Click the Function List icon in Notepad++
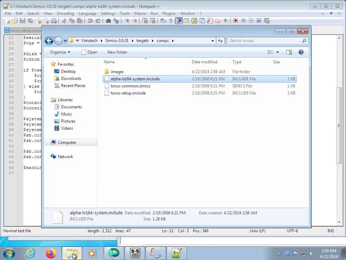Viewport: 346px width, 260px height. (210, 21)
